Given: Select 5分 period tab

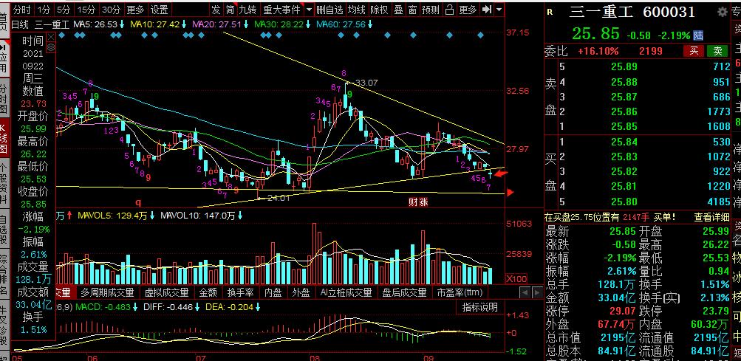Looking at the screenshot, I should pos(63,10).
